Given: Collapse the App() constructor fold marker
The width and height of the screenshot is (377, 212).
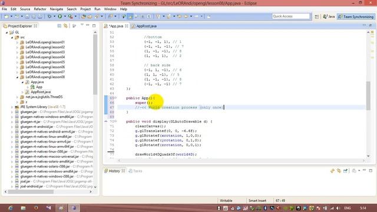Looking at the screenshot, I should [115, 98].
